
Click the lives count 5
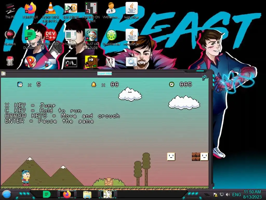tap(39, 84)
